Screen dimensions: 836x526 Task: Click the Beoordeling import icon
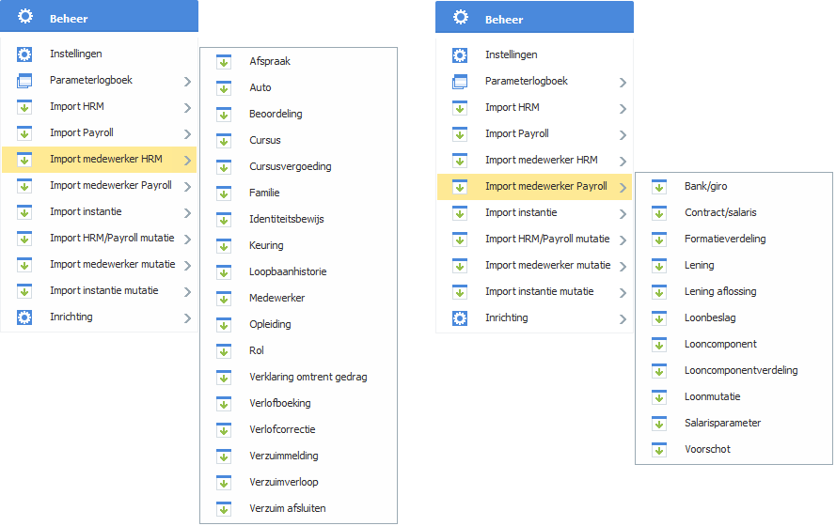(224, 115)
